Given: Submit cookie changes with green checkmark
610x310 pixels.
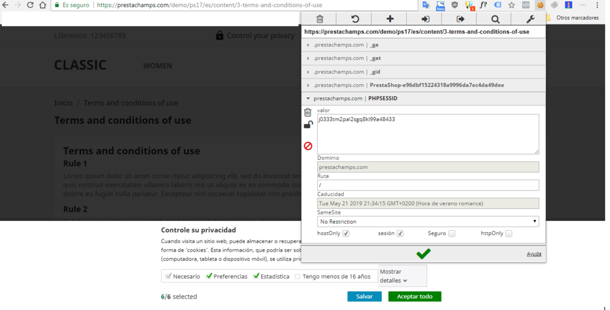Looking at the screenshot, I should click(423, 254).
